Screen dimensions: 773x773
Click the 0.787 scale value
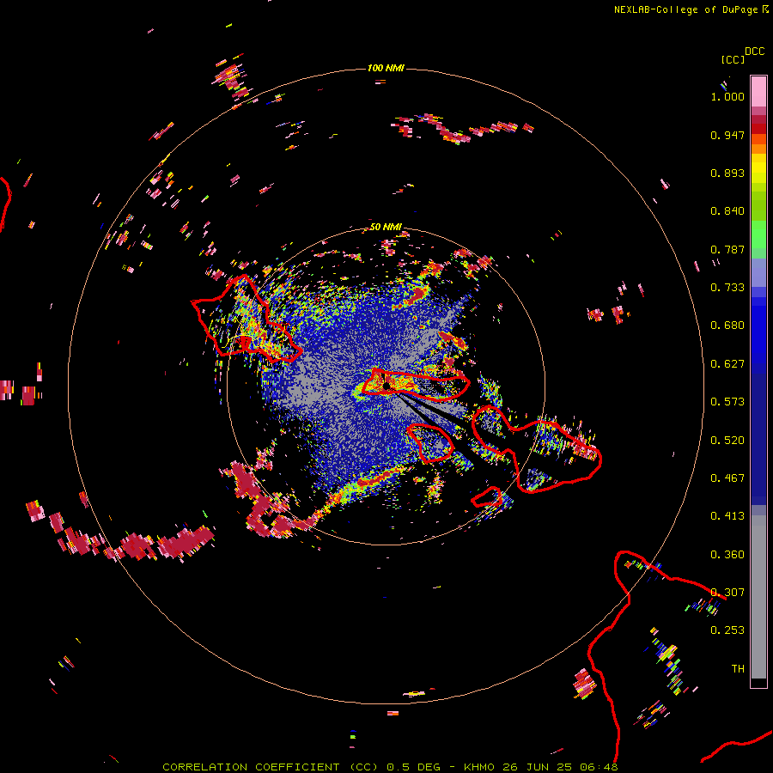coord(727,249)
